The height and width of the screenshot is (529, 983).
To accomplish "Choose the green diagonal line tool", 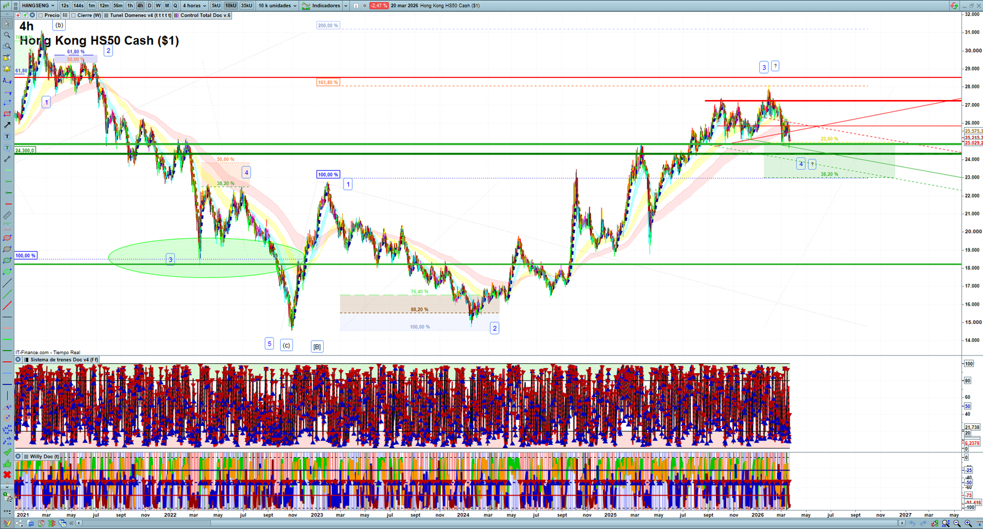I will (x=7, y=295).
